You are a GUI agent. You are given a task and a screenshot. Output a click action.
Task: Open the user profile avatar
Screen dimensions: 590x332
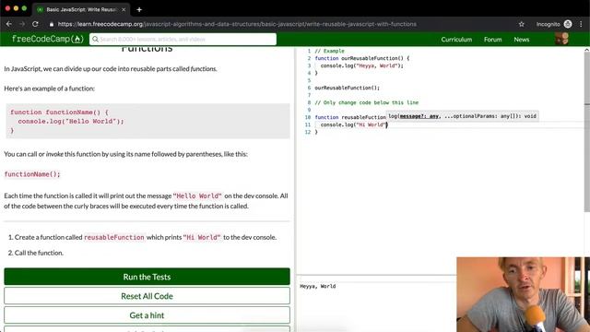pyautogui.click(x=561, y=39)
